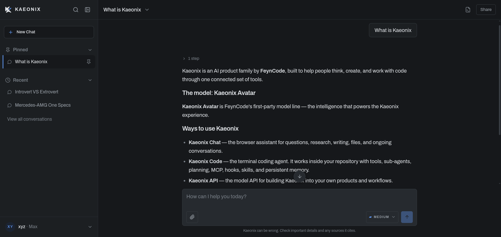Start a New Chat
Screen dimensions: 501x237
pyautogui.click(x=49, y=32)
